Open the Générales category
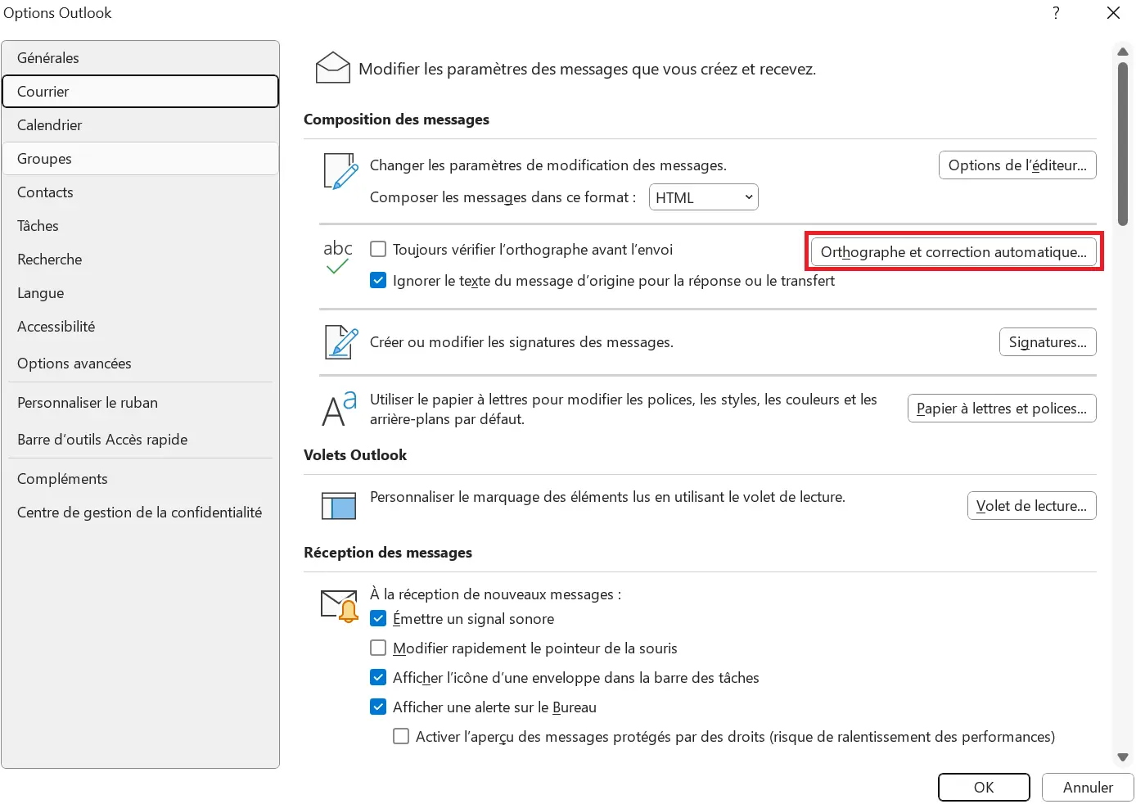Screen dimensions: 1136x804 click(x=141, y=58)
